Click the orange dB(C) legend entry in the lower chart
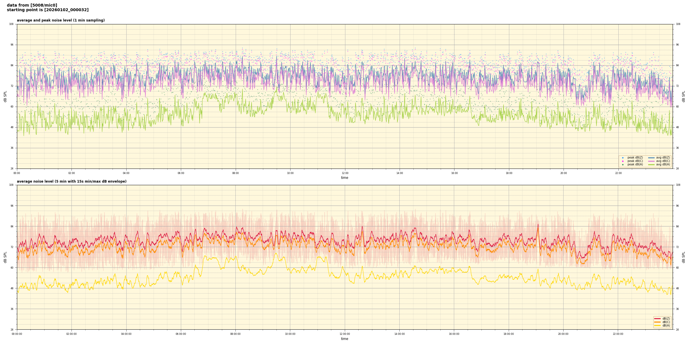Viewport: 689px width, 344px height. pos(657,322)
